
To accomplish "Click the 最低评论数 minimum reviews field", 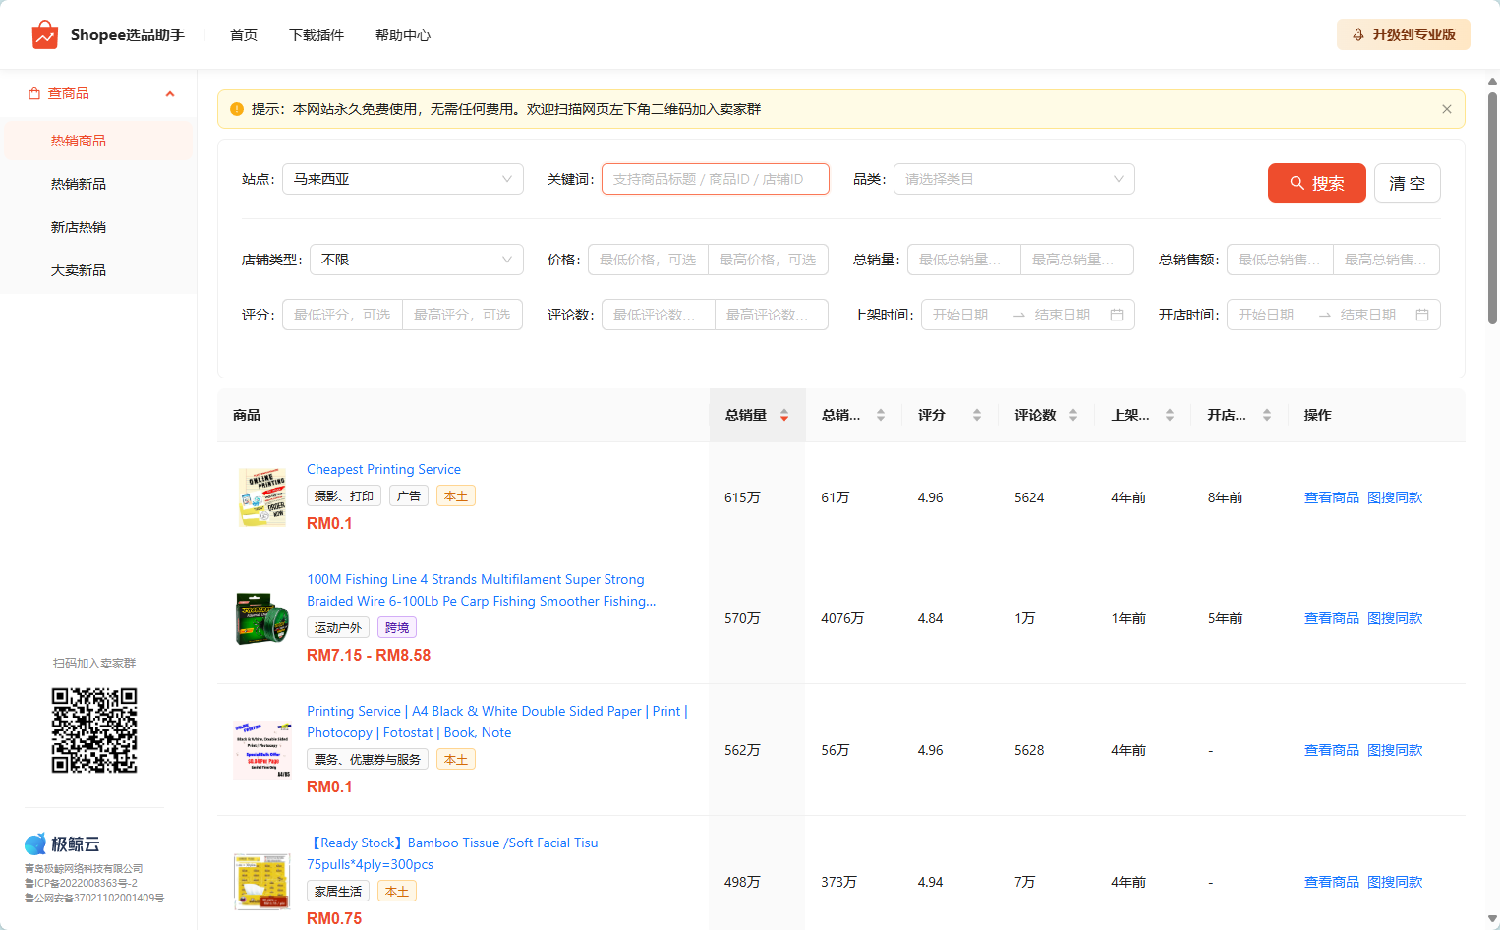I will (659, 315).
